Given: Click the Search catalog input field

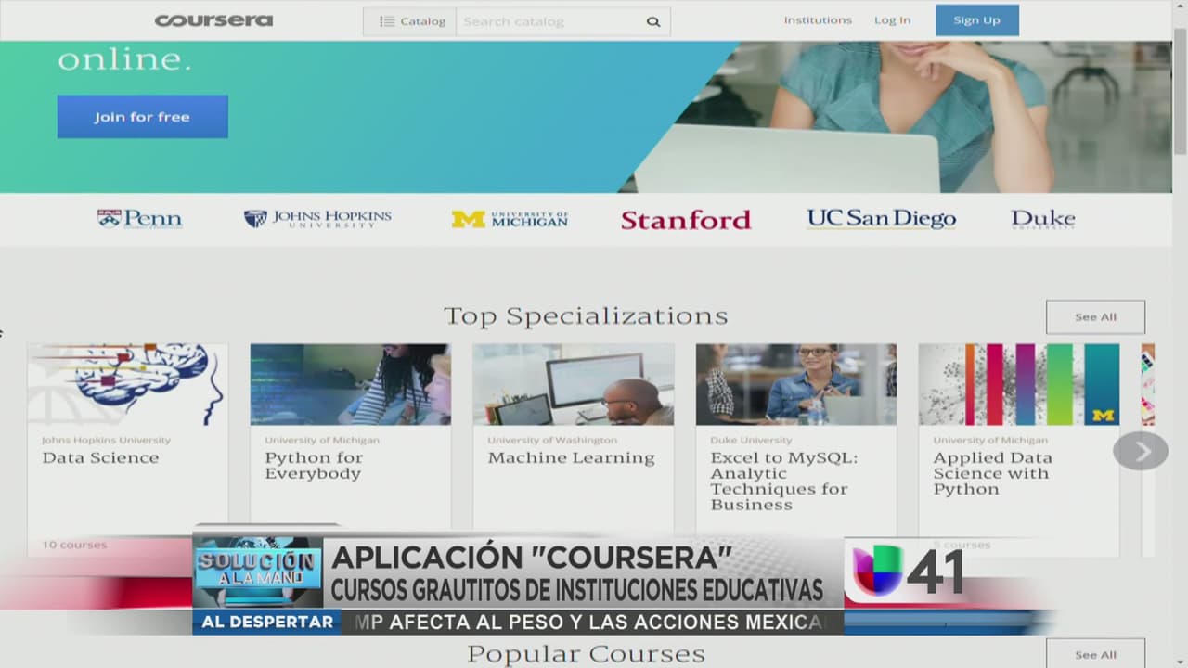Looking at the screenshot, I should [x=548, y=21].
